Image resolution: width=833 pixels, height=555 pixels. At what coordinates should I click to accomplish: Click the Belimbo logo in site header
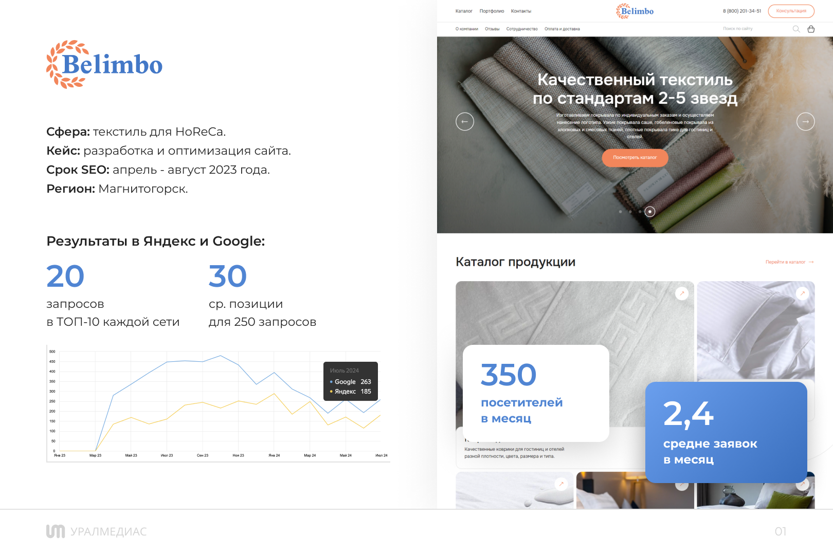point(635,11)
